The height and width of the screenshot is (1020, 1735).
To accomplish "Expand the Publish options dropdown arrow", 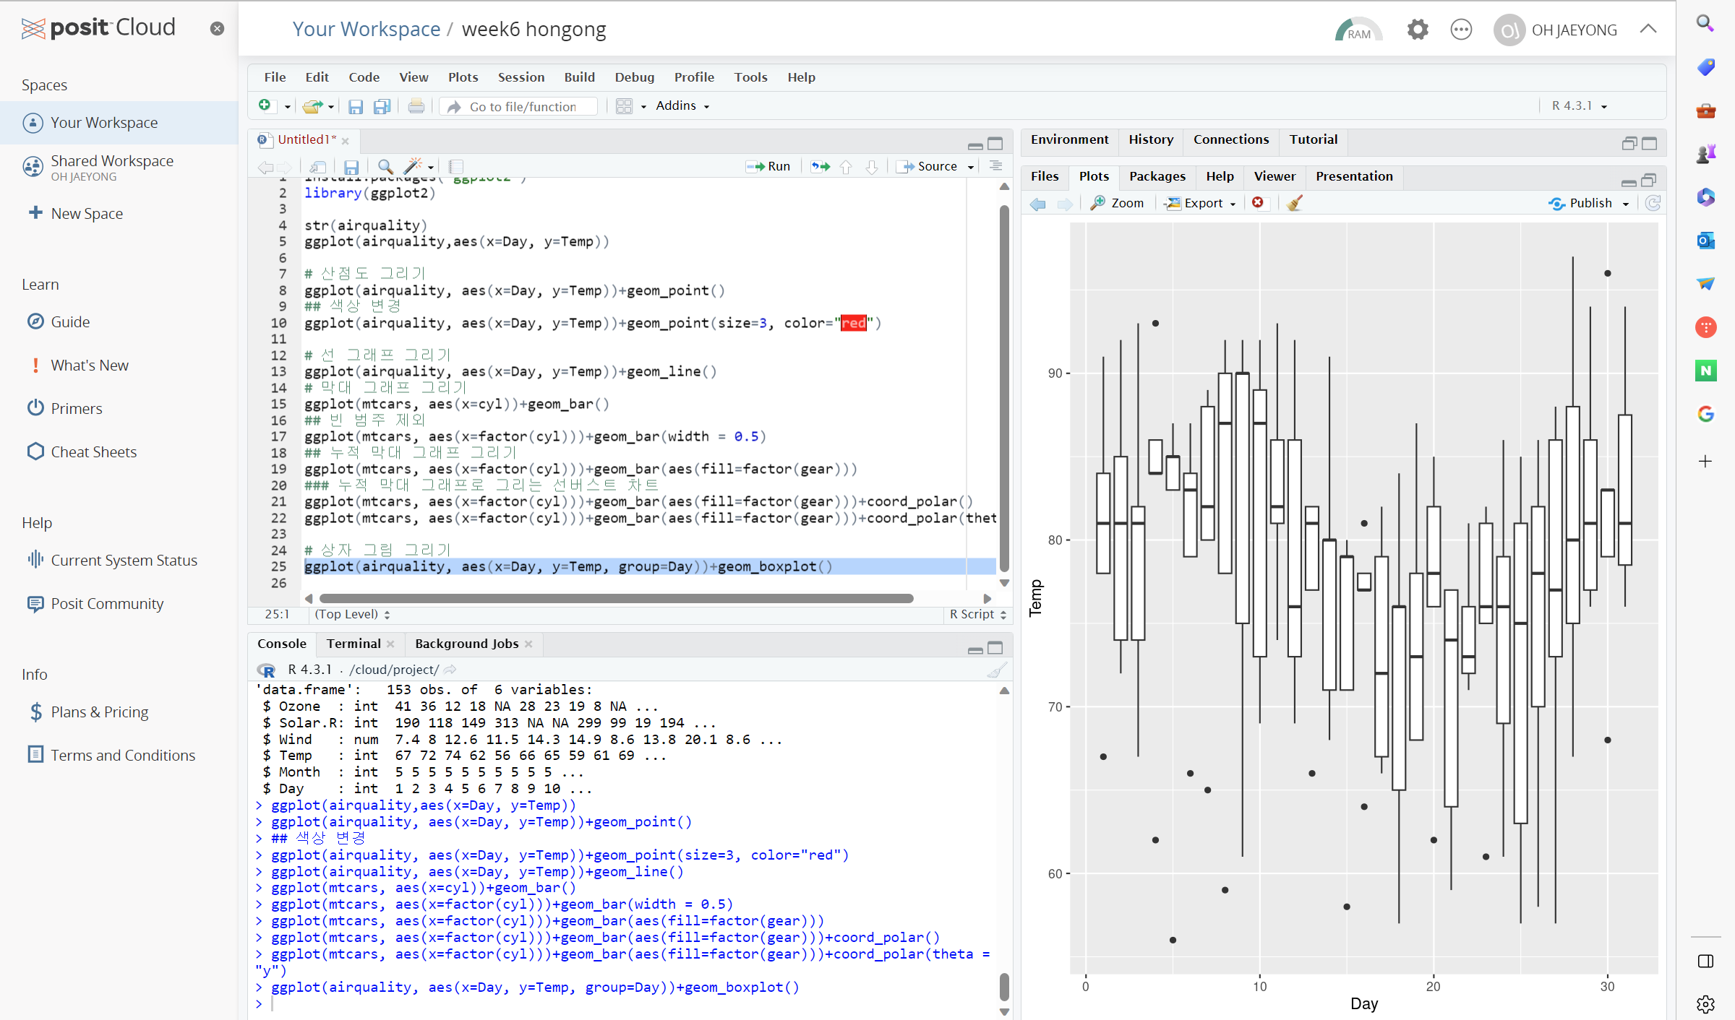I will [x=1626, y=204].
